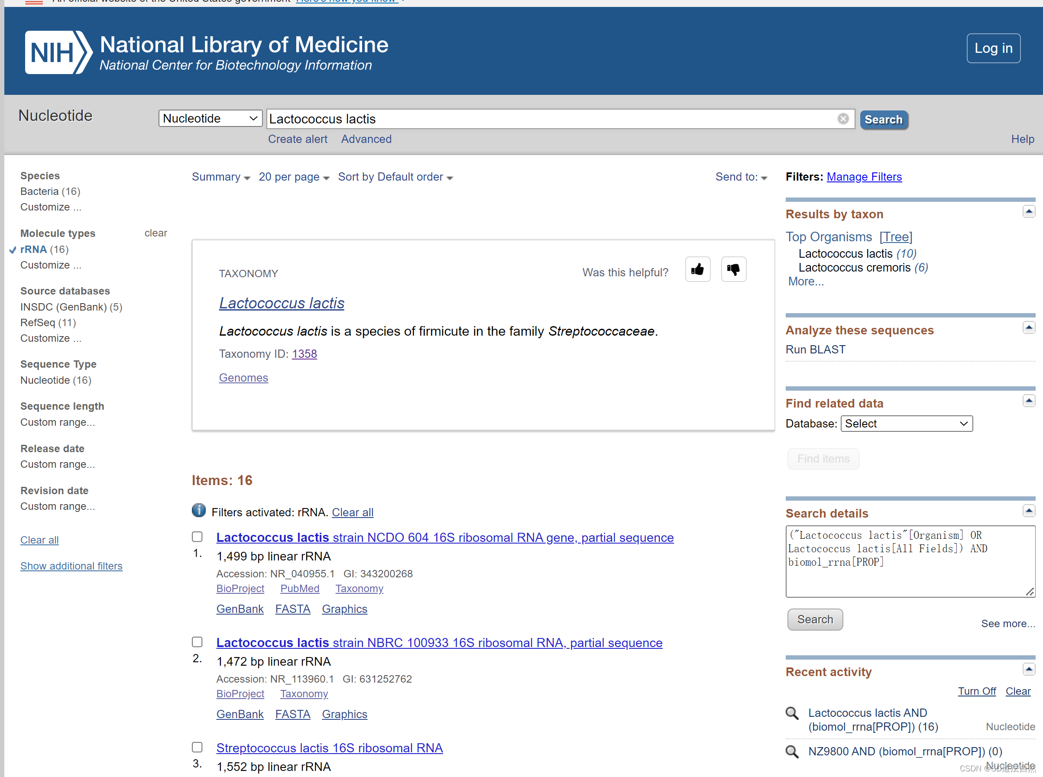Collapse the Results by taxon panel

click(1028, 212)
